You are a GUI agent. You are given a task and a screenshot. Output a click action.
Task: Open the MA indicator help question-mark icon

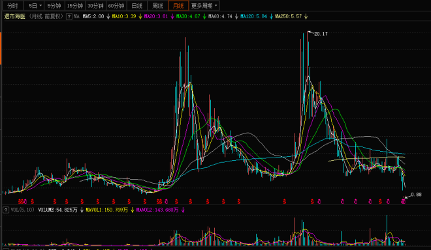coord(69,16)
